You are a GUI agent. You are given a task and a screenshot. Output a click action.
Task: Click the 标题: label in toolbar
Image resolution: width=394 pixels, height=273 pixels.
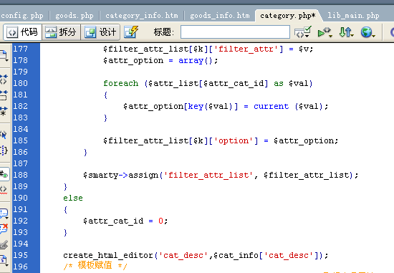coord(163,32)
